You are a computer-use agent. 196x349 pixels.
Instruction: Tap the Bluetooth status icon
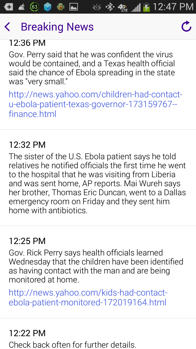click(110, 7)
